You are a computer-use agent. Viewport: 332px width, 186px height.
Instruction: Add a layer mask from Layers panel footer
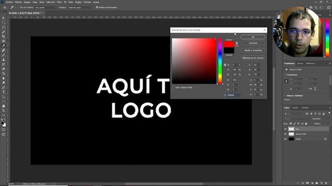[308, 183]
